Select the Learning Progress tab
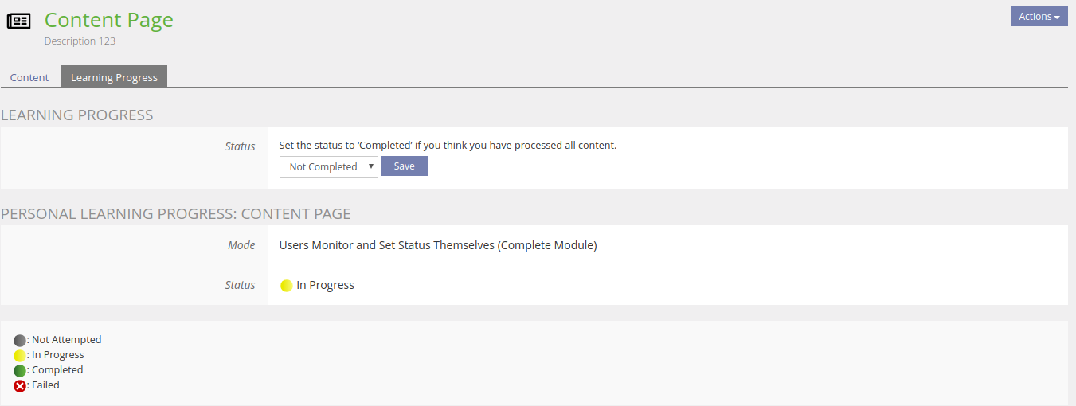The width and height of the screenshot is (1076, 406). click(x=114, y=77)
